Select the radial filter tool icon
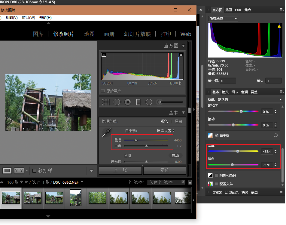286x225 pixels. click(x=149, y=102)
